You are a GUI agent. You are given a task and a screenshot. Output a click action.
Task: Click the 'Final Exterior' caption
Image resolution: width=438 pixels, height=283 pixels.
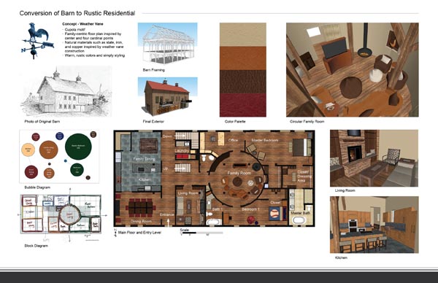tap(153, 121)
